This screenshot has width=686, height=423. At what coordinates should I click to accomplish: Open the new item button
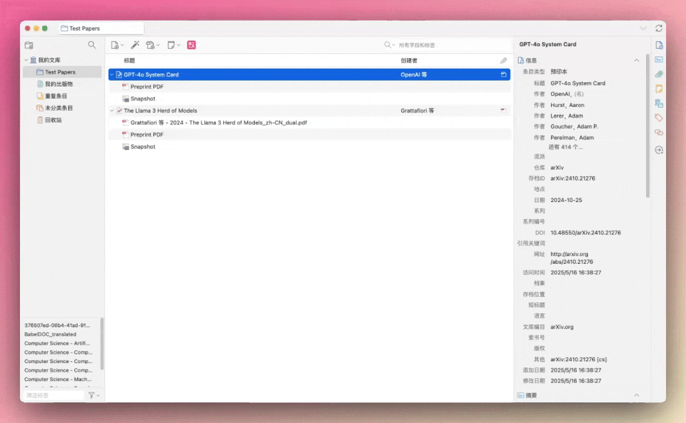point(117,45)
